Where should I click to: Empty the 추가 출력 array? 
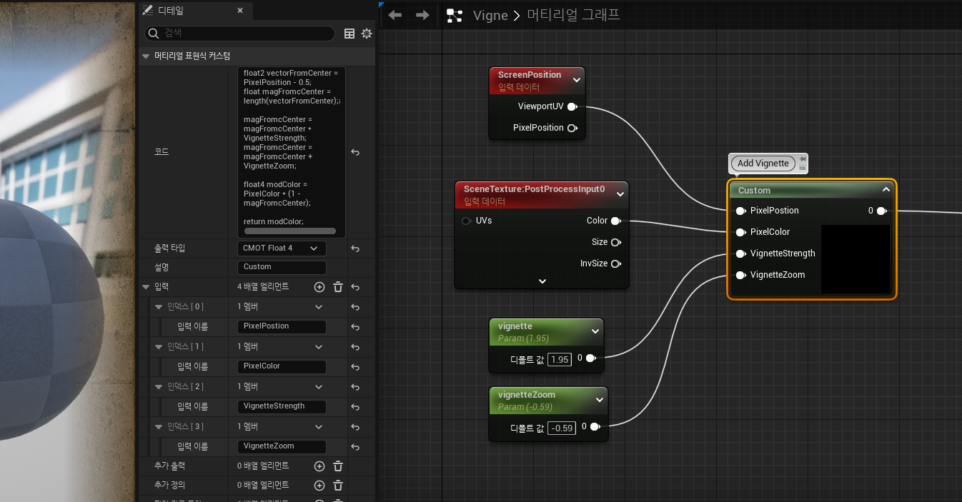[x=338, y=466]
